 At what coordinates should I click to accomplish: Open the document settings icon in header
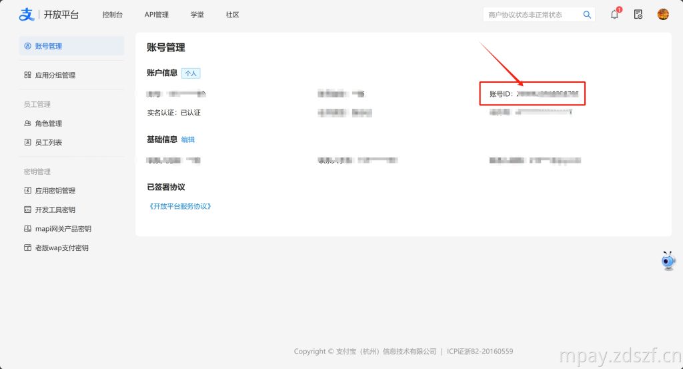point(638,15)
